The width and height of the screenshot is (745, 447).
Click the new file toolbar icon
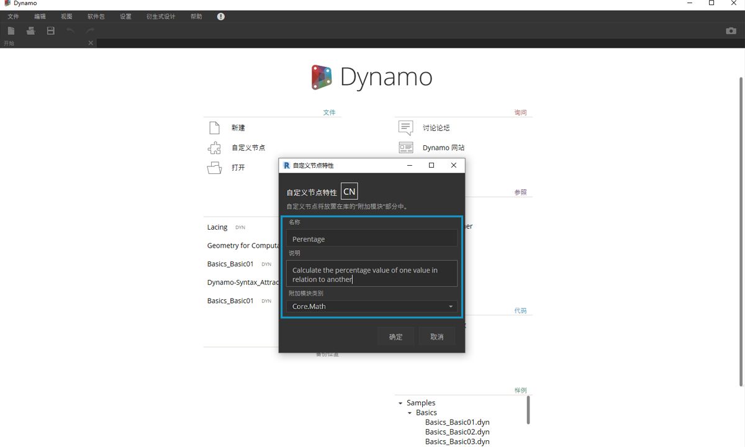[x=11, y=30]
